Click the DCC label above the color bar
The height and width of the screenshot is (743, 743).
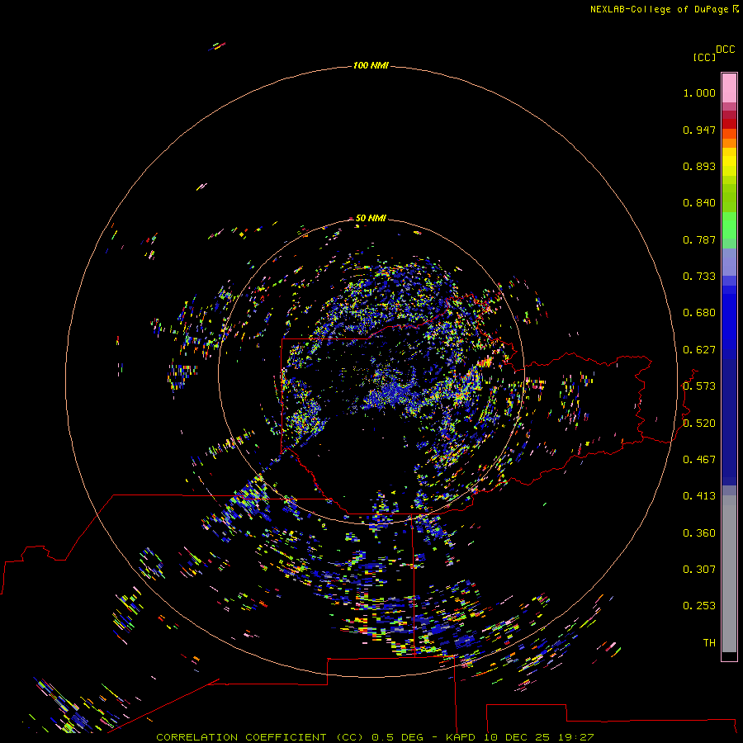726,50
